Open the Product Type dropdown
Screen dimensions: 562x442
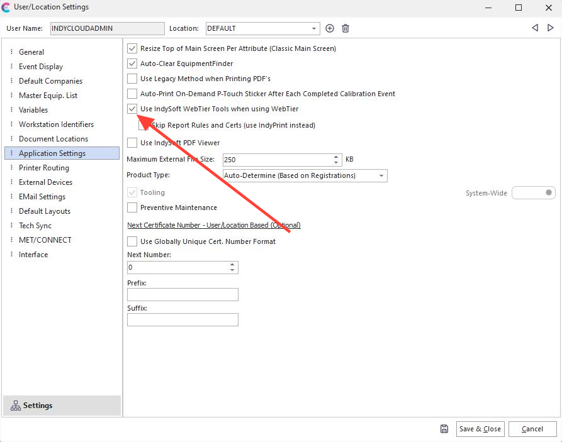pos(383,175)
